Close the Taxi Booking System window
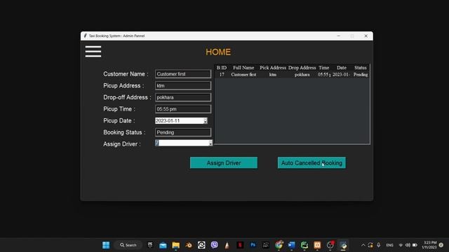 coord(366,36)
